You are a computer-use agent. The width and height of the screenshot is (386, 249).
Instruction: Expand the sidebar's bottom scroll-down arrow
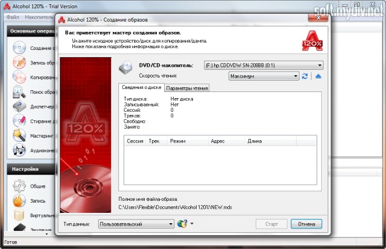47,234
